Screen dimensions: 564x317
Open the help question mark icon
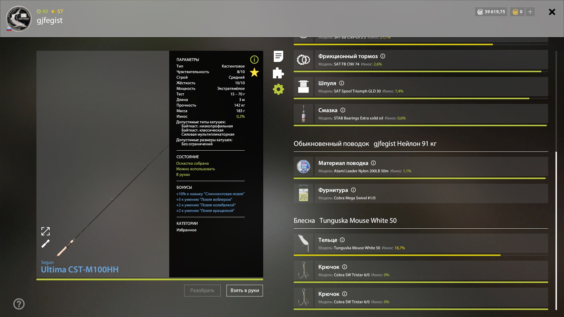(x=19, y=304)
